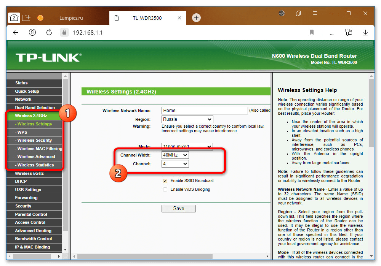Click the padlock site info icon
Viewport: 381px width, 266px height.
pyautogui.click(x=64, y=33)
